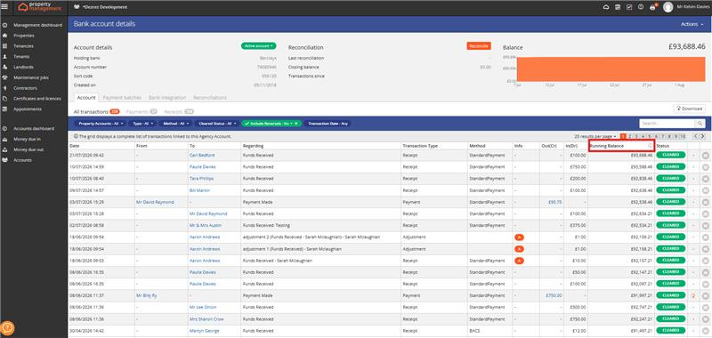Expand the Property Accounts filter dropdown

[x=100, y=124]
